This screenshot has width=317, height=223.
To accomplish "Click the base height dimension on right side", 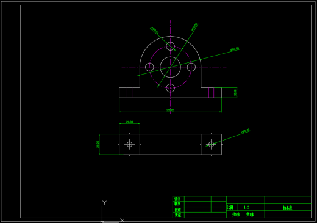I will 235,93.
